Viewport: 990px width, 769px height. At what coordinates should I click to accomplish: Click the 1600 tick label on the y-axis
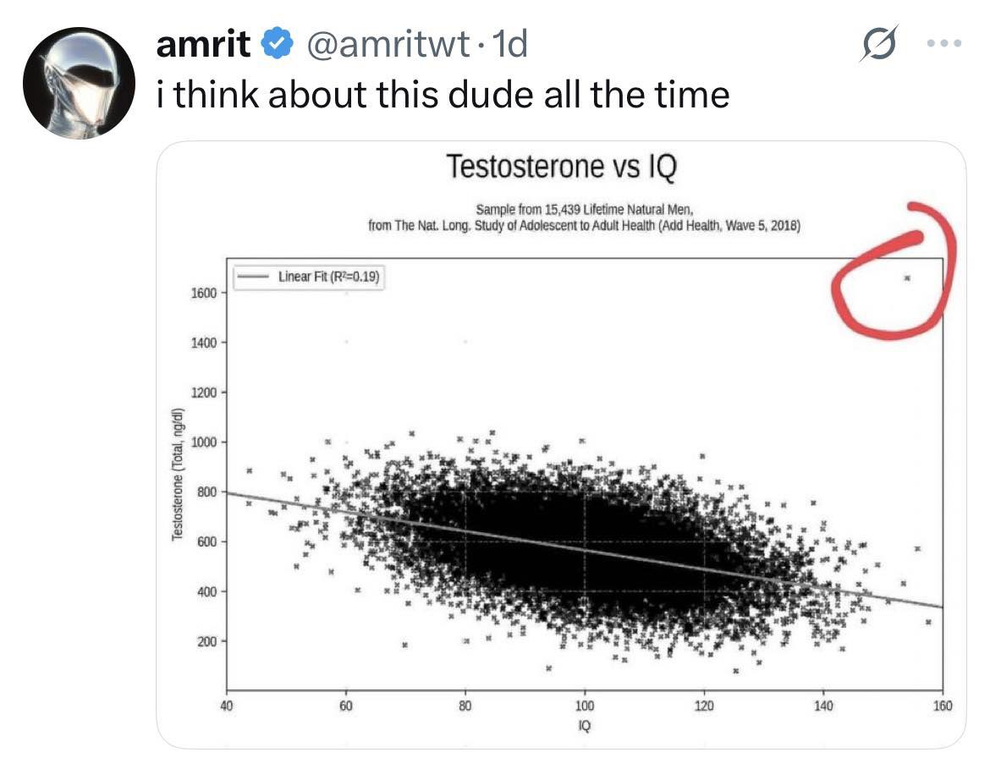(203, 293)
